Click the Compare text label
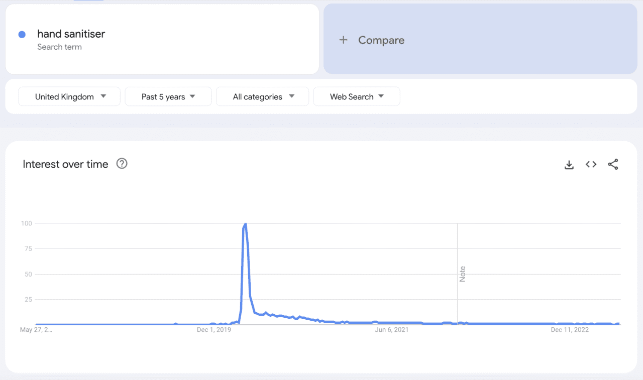 point(381,40)
